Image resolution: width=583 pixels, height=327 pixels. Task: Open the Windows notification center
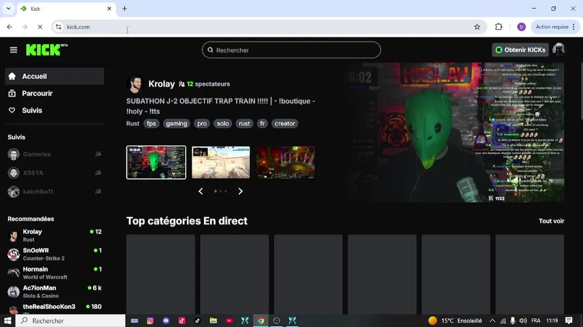[569, 321]
